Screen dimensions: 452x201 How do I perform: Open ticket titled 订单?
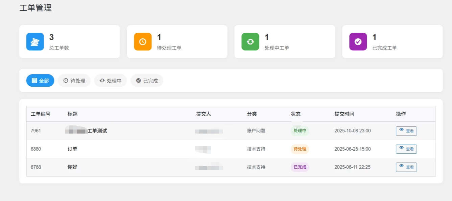tap(72, 149)
